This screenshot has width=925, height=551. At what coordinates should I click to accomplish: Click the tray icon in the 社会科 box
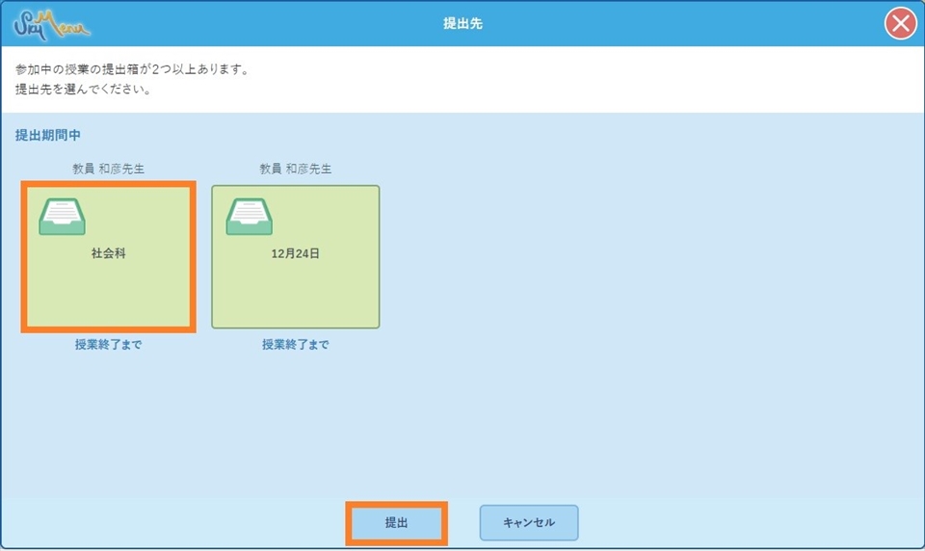click(63, 217)
